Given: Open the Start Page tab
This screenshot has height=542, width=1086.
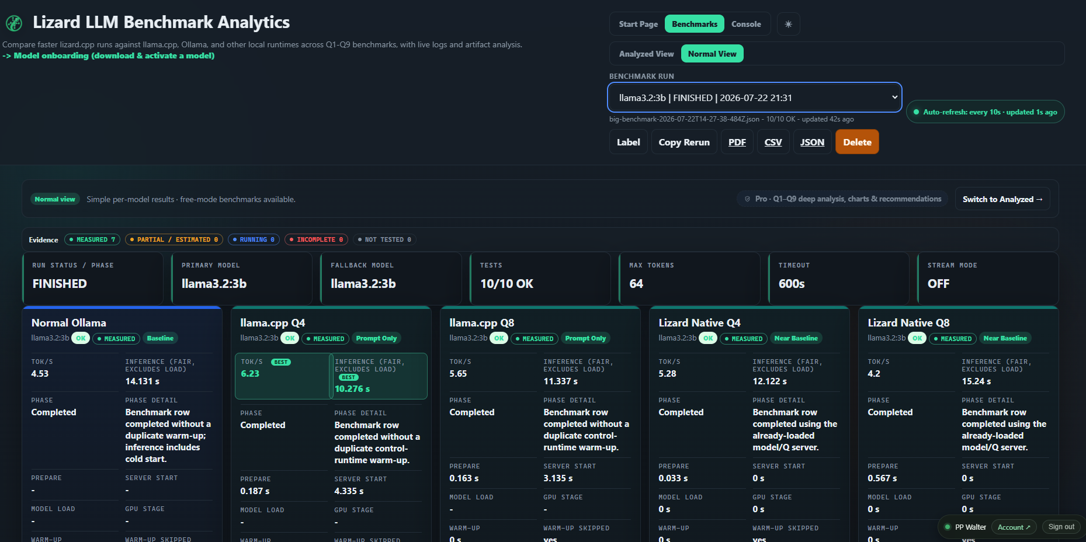Looking at the screenshot, I should pyautogui.click(x=638, y=24).
